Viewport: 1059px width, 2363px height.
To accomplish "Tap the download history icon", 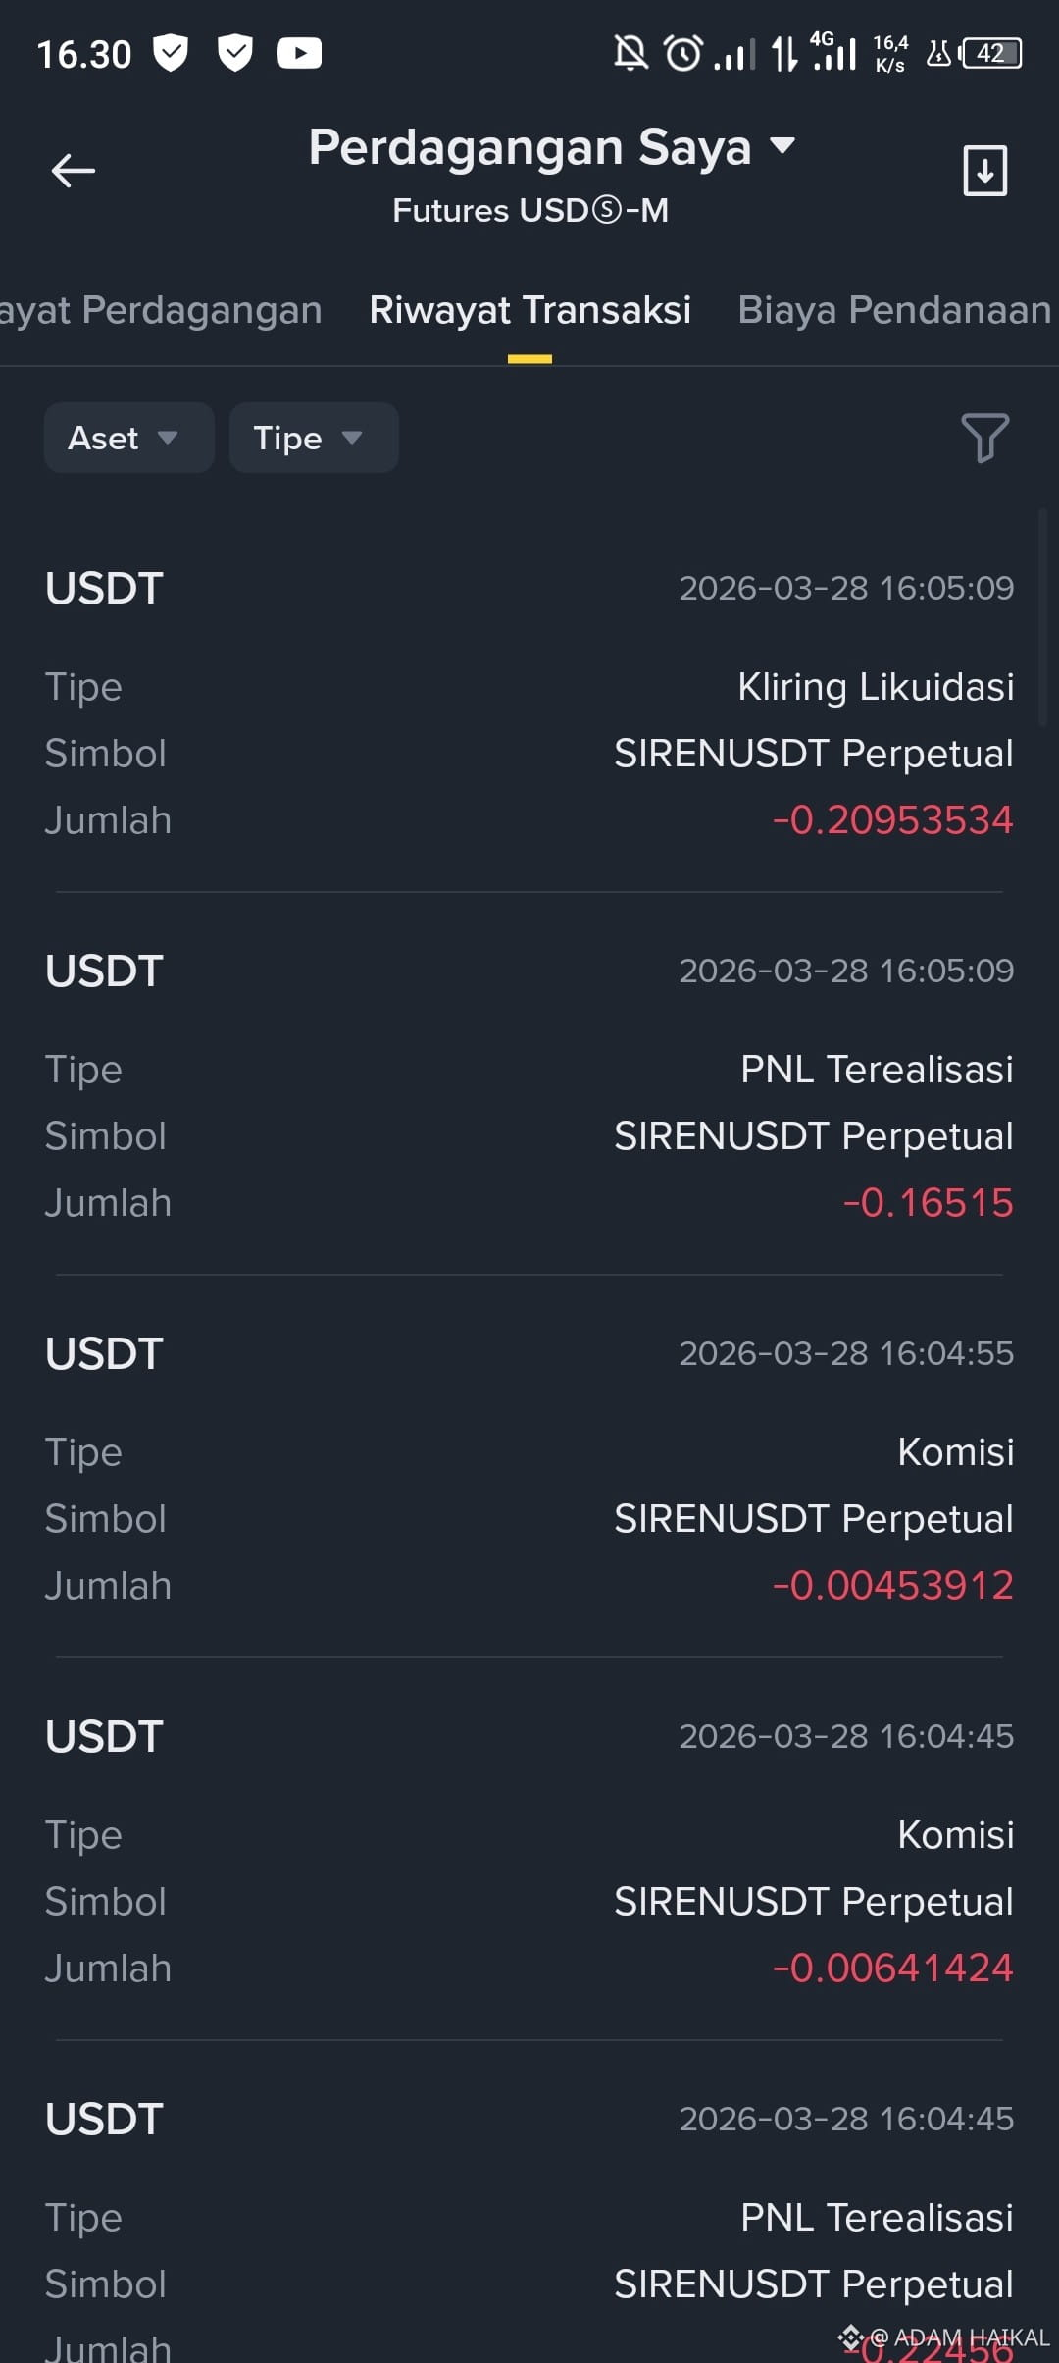I will click(984, 171).
